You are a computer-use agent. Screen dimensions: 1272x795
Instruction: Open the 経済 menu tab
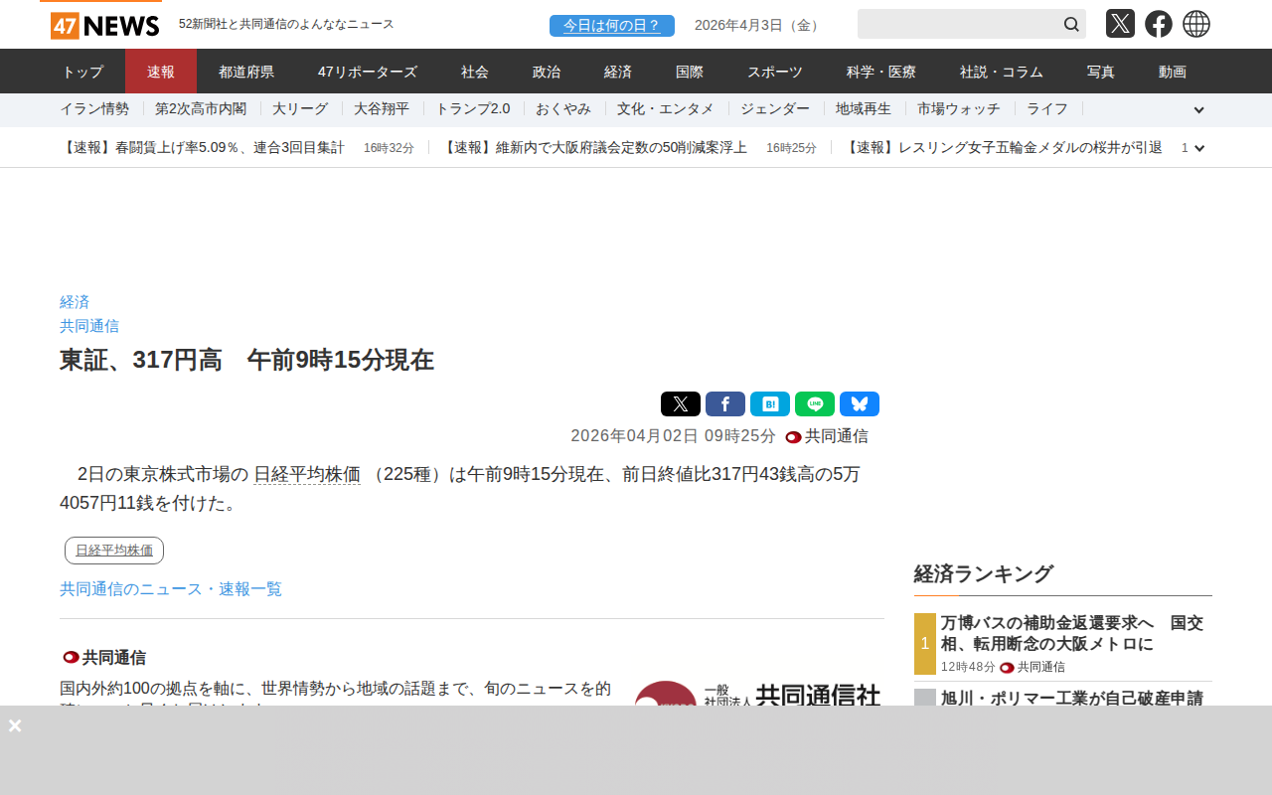[x=618, y=72]
